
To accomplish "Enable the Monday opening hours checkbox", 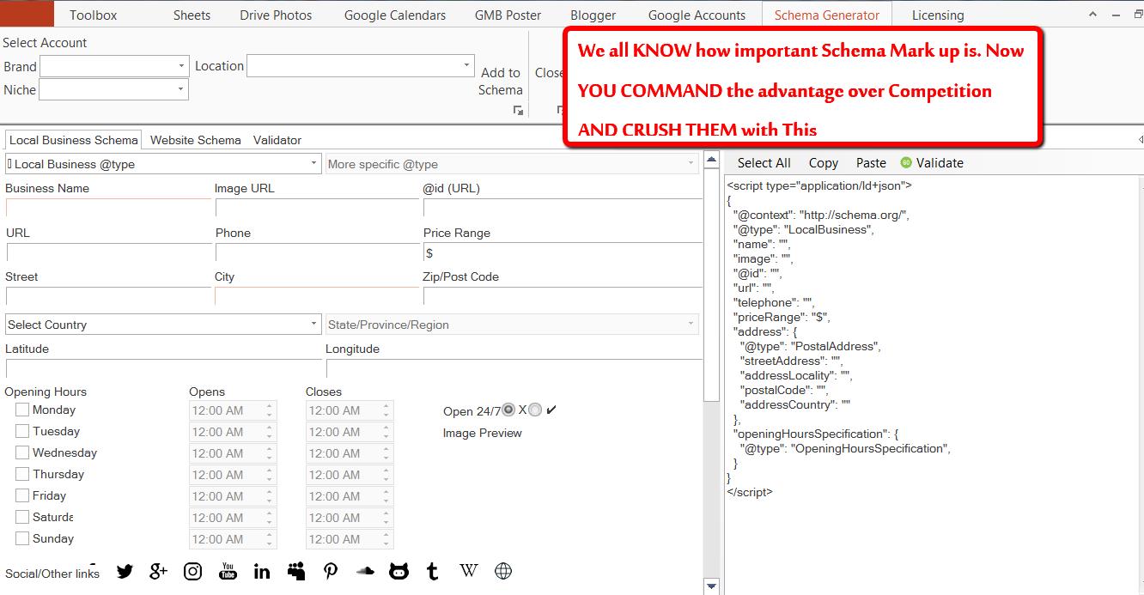I will pos(22,410).
